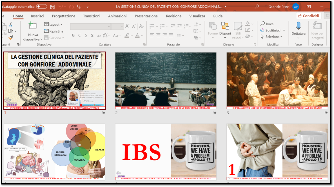The image size is (334, 187).
Task: Open the Transizioni ribbon tab
Action: (x=92, y=16)
